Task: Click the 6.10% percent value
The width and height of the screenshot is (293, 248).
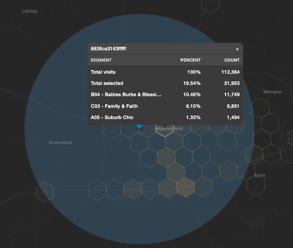Action: coord(193,106)
